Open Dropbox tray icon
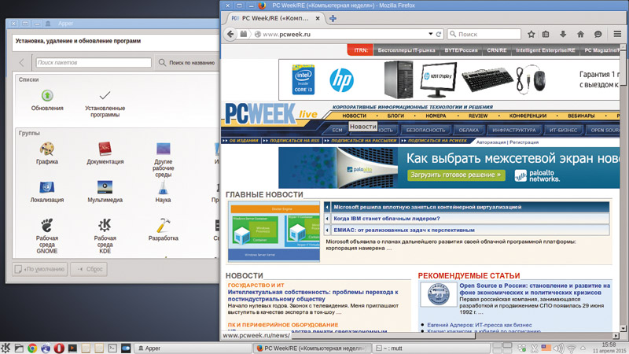 (x=521, y=348)
